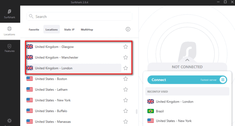Open the Locations sidebar section
Screen dimensions: 235x126
9,31
